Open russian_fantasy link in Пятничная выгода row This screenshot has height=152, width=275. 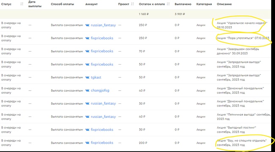click(x=103, y=117)
